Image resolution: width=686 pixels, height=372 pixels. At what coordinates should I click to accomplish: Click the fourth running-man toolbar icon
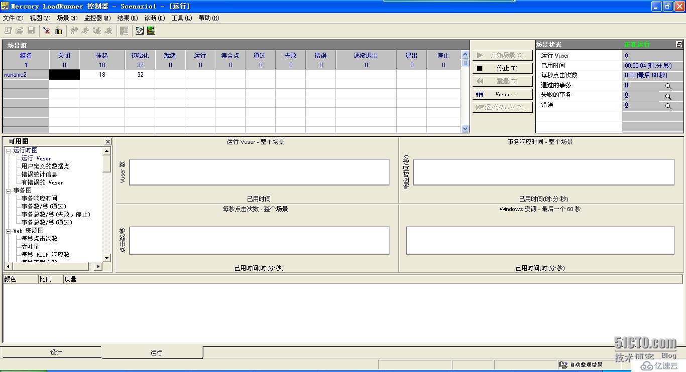108,31
